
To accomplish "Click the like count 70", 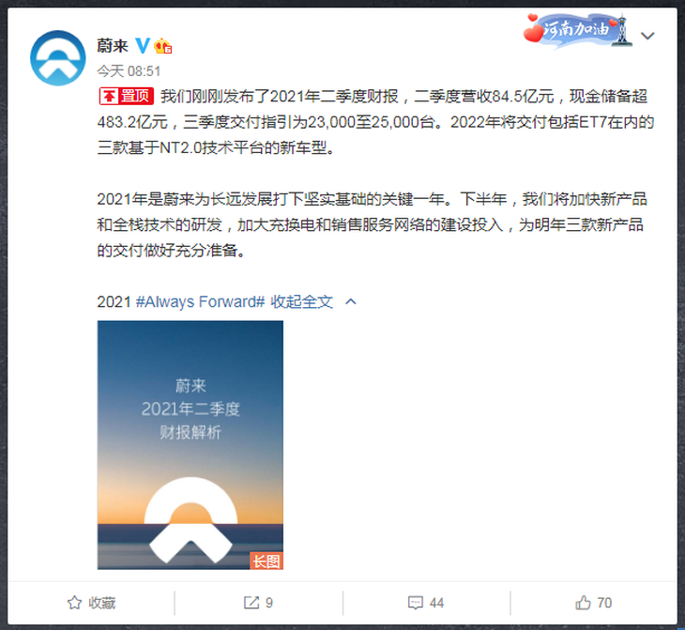I will (x=604, y=603).
